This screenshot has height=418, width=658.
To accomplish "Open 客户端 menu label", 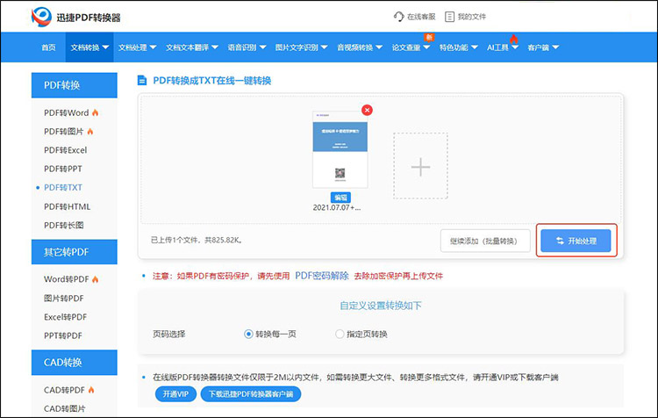I will point(539,47).
